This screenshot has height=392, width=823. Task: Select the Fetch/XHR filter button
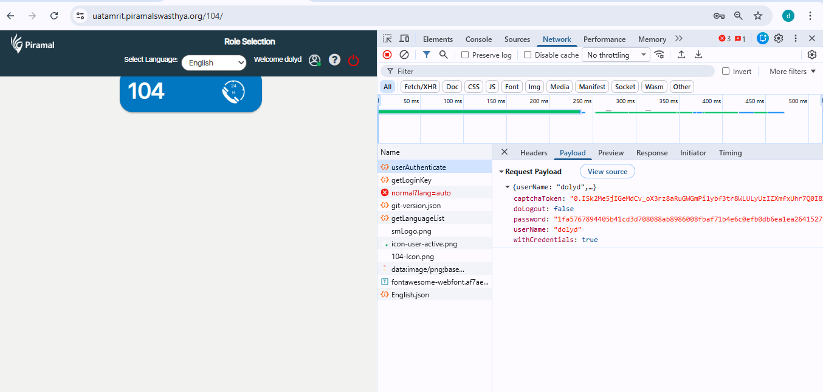tap(420, 87)
